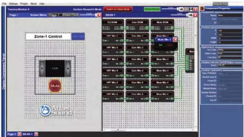The width and height of the screenshot is (244, 137).
Task: Click the green button next to the main zoom slider
Action: [x=152, y=9]
